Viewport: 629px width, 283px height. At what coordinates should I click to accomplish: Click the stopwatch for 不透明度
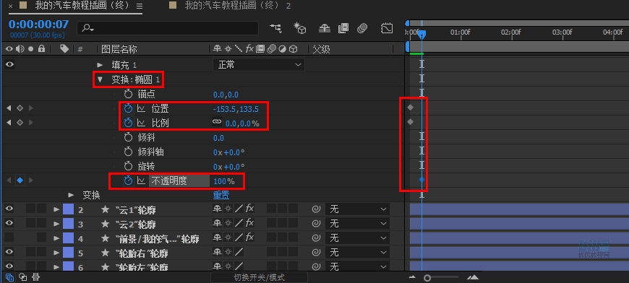[x=128, y=181]
